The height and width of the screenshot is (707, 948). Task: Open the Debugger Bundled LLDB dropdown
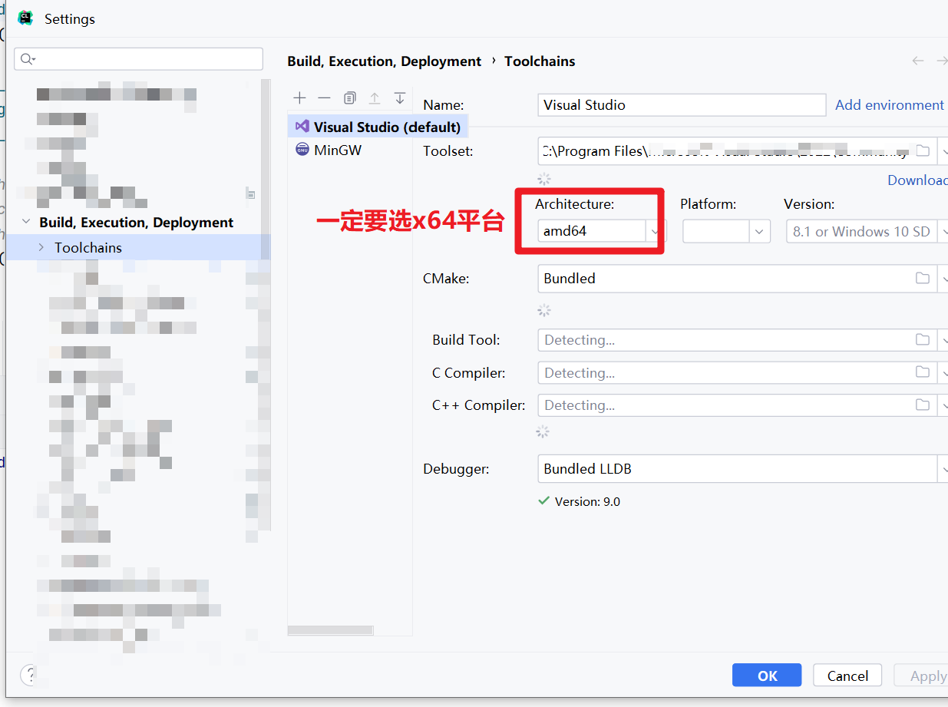[943, 469]
